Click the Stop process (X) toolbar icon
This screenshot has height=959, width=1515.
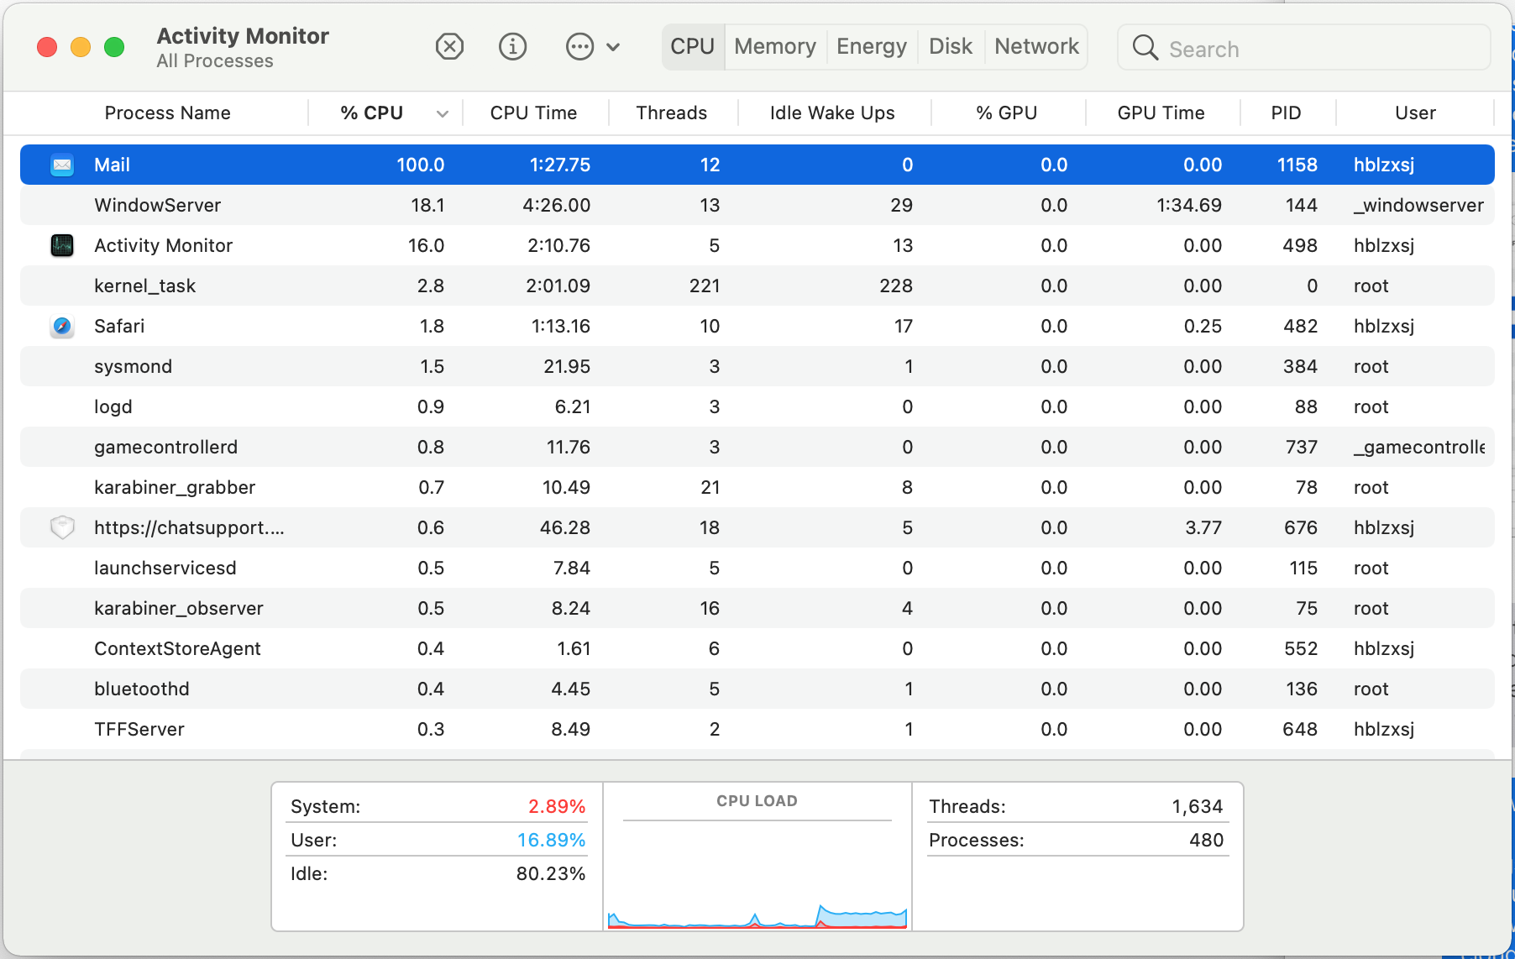449,46
